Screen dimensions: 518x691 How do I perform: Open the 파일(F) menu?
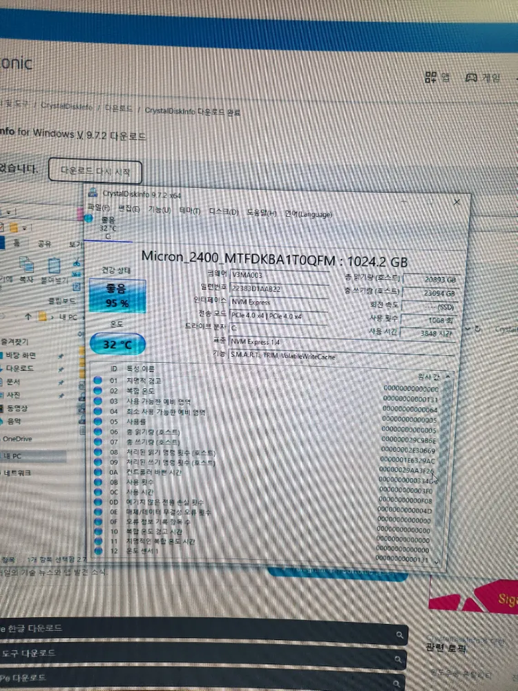click(99, 207)
